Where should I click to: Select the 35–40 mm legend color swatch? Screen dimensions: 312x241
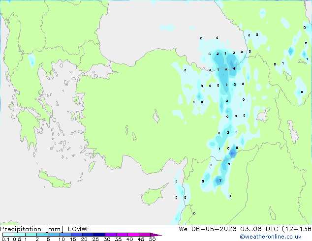point(122,235)
